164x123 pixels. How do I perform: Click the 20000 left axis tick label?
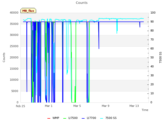click(x=14, y=57)
